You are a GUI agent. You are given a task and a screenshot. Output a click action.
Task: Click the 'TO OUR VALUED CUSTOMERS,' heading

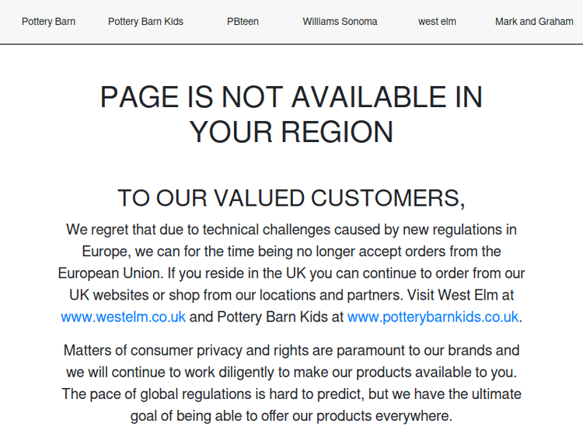coord(291,198)
